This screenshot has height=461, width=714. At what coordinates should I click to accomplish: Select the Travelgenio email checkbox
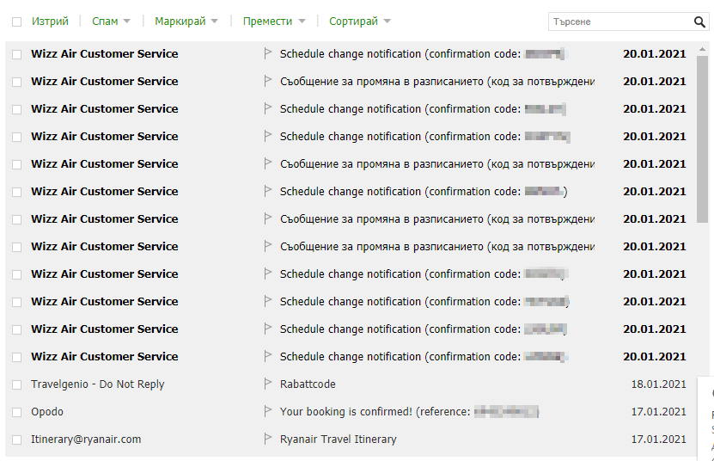tap(17, 384)
